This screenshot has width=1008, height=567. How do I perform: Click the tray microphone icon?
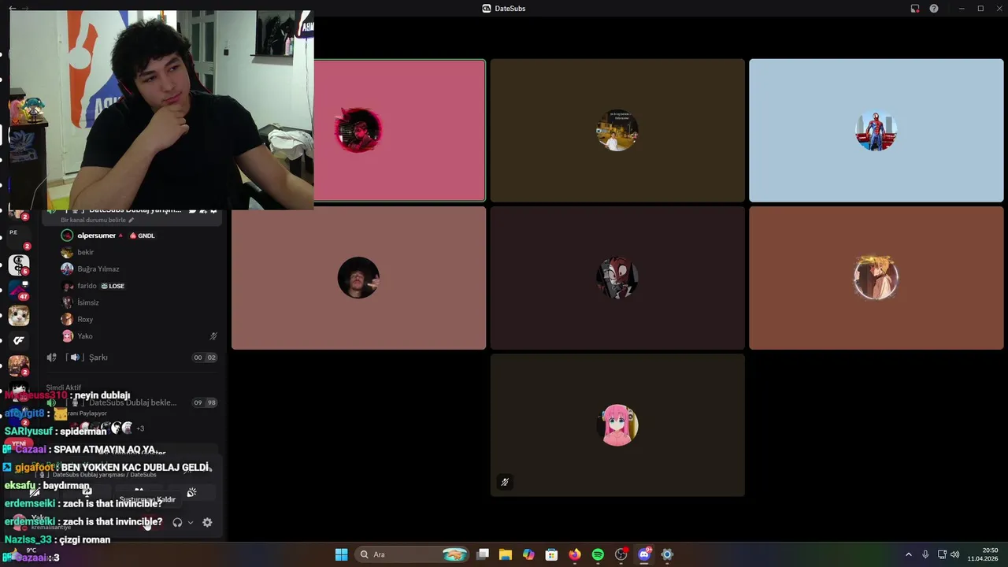coord(925,554)
